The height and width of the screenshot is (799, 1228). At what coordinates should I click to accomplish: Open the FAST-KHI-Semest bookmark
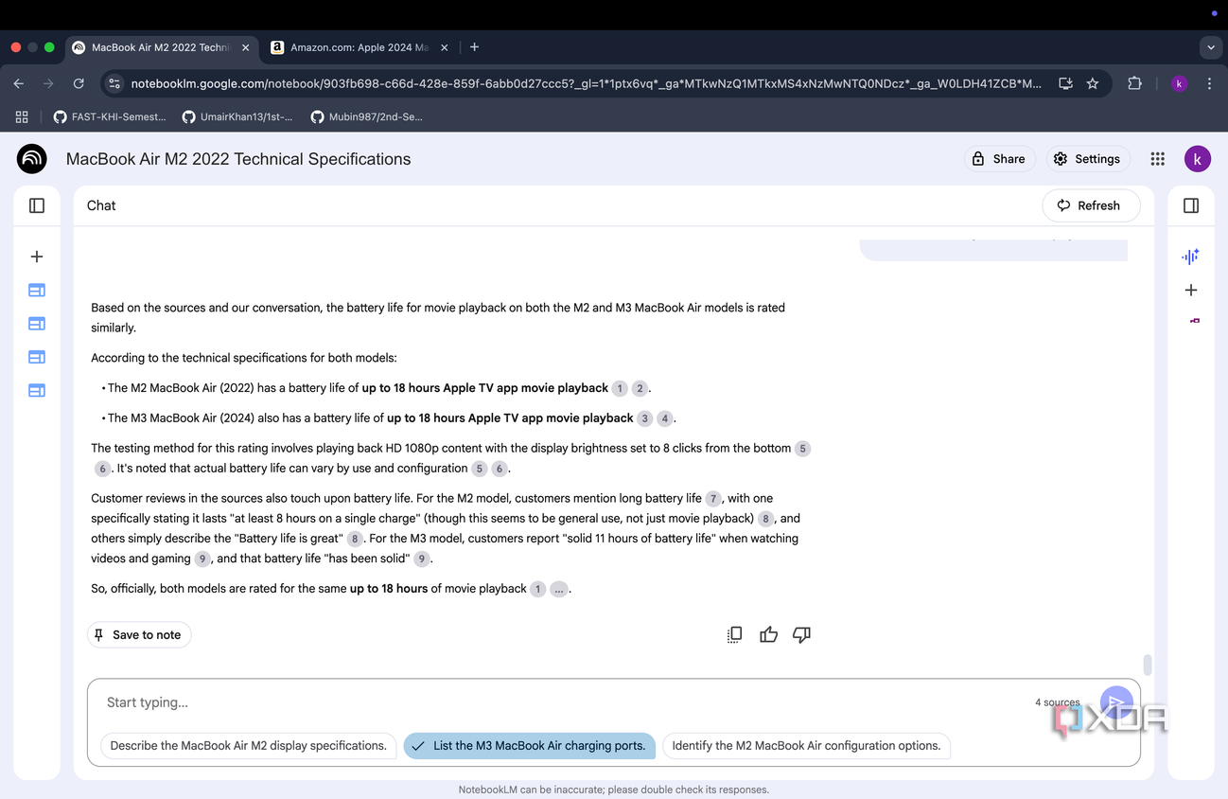tap(110, 116)
